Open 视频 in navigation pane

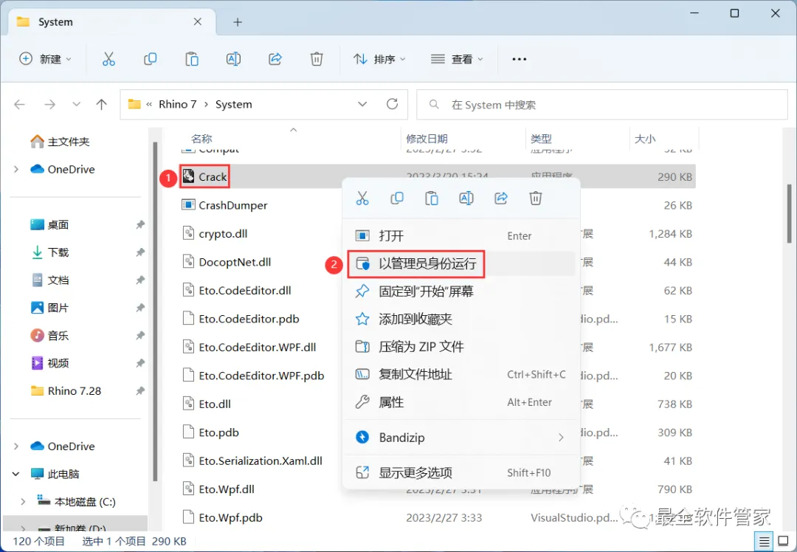[x=50, y=363]
